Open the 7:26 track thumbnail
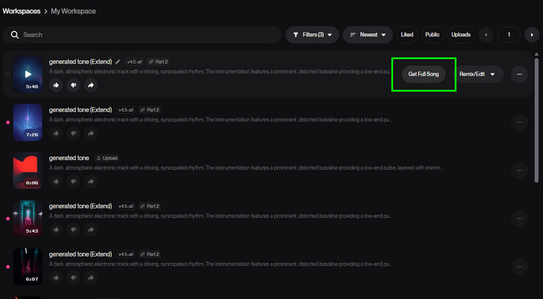Screen dimensions: 543x299 click(28, 122)
